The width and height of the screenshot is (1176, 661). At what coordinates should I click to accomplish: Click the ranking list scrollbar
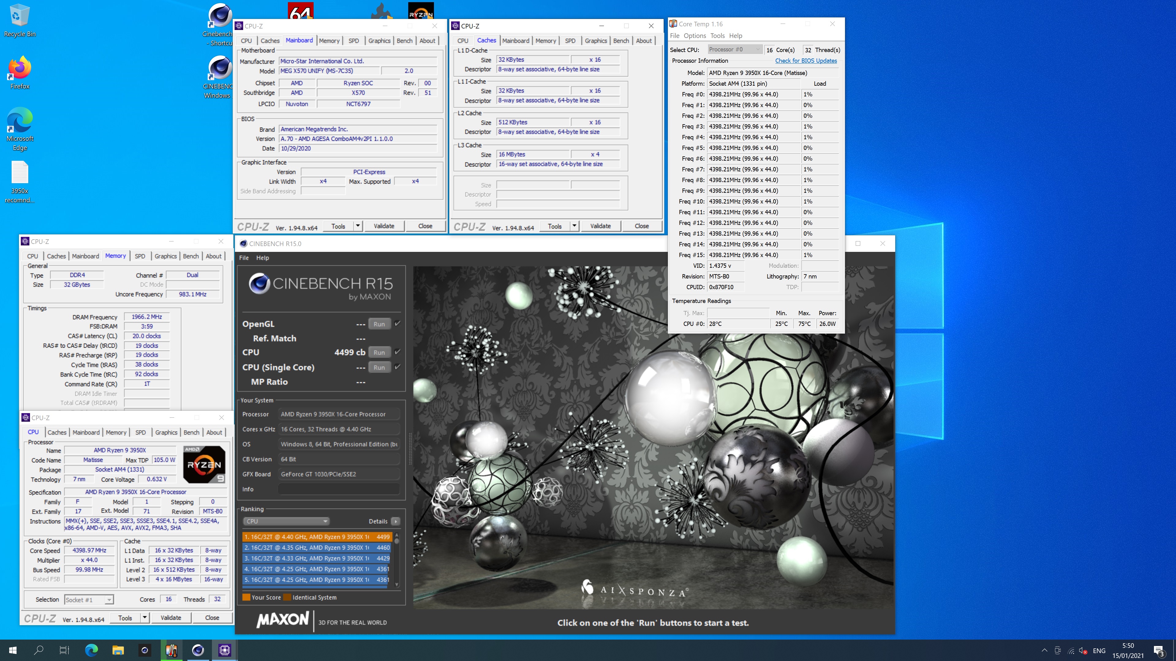pyautogui.click(x=396, y=560)
